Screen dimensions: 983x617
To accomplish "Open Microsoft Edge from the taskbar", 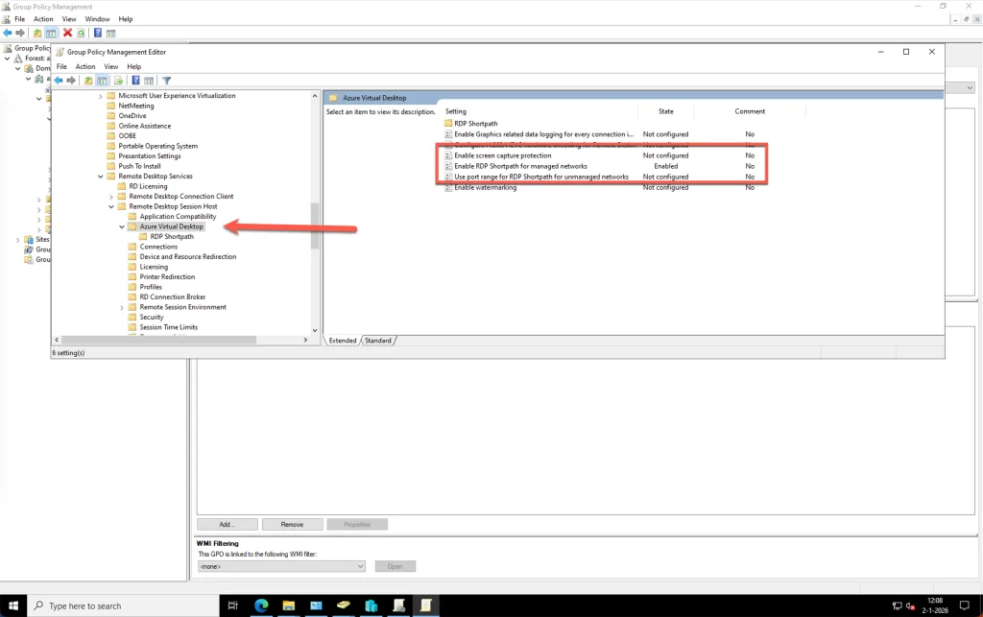I will click(x=261, y=605).
